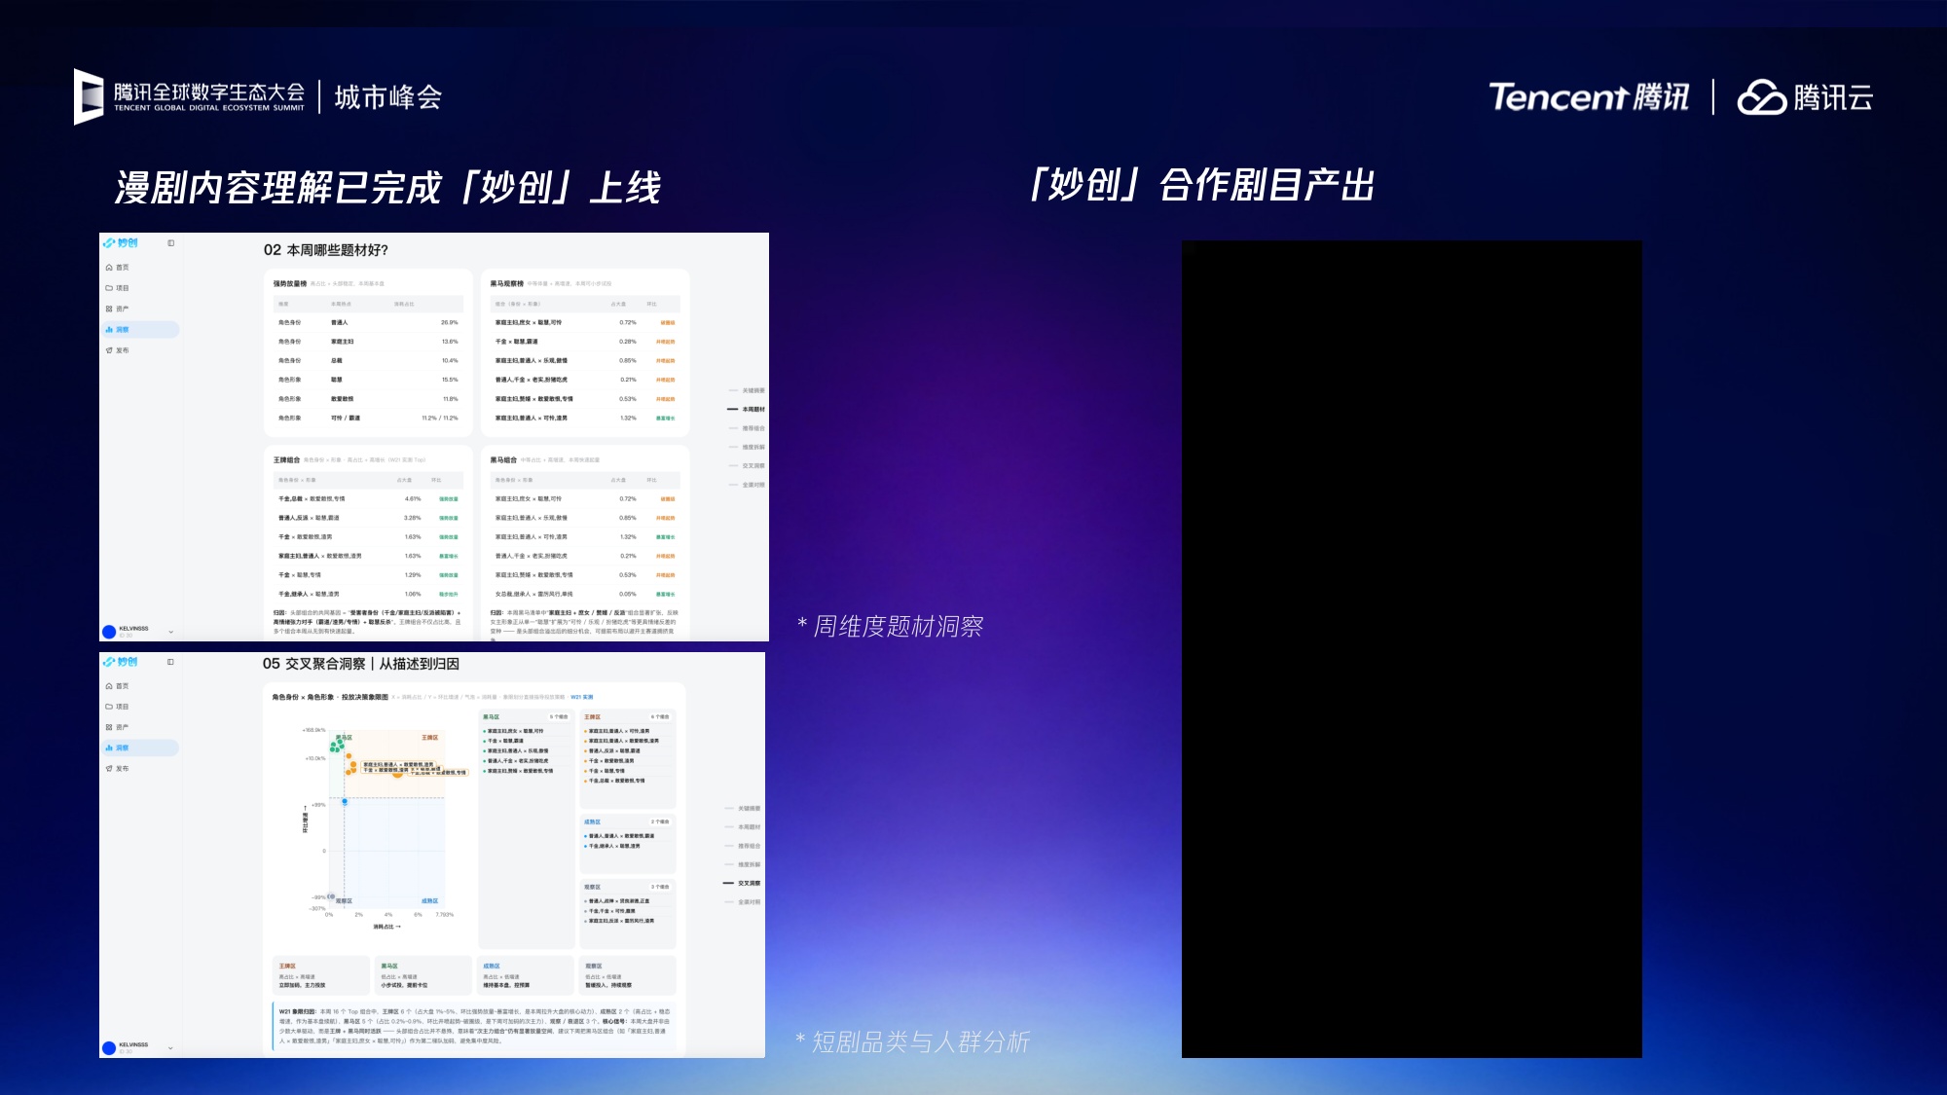Jump to 交叉洞察 anchor in the bottom screenshot
1947x1095 pixels.
(x=743, y=884)
